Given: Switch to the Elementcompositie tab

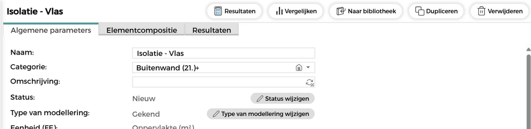Looking at the screenshot, I should pyautogui.click(x=141, y=30).
